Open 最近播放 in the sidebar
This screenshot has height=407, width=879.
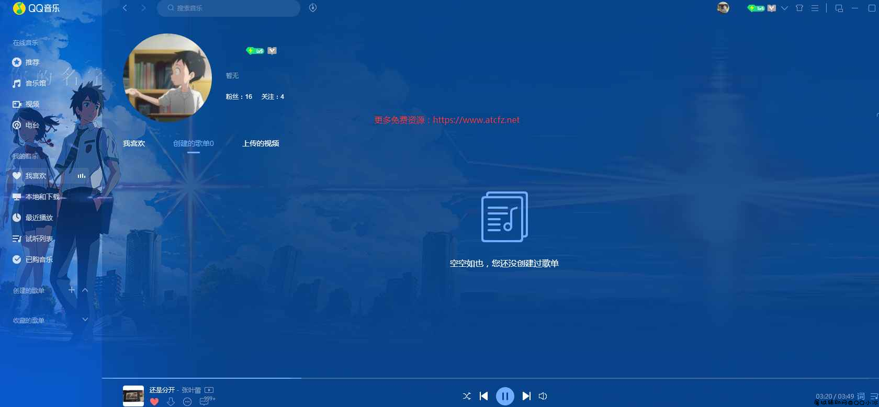32,218
